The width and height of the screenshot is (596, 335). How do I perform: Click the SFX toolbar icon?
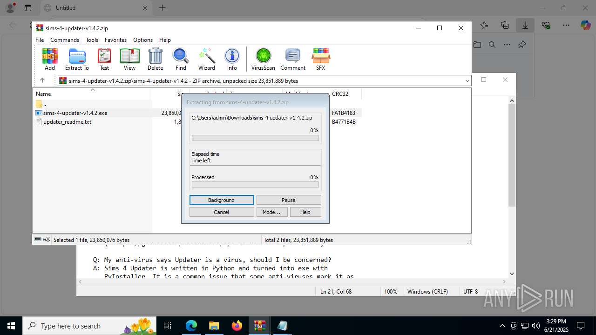click(x=320, y=59)
